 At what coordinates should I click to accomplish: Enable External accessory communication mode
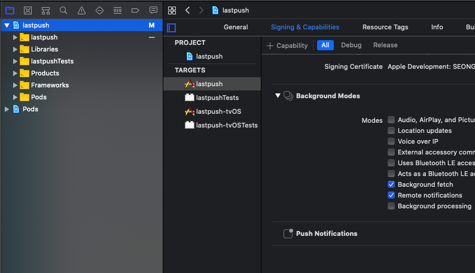click(x=391, y=152)
